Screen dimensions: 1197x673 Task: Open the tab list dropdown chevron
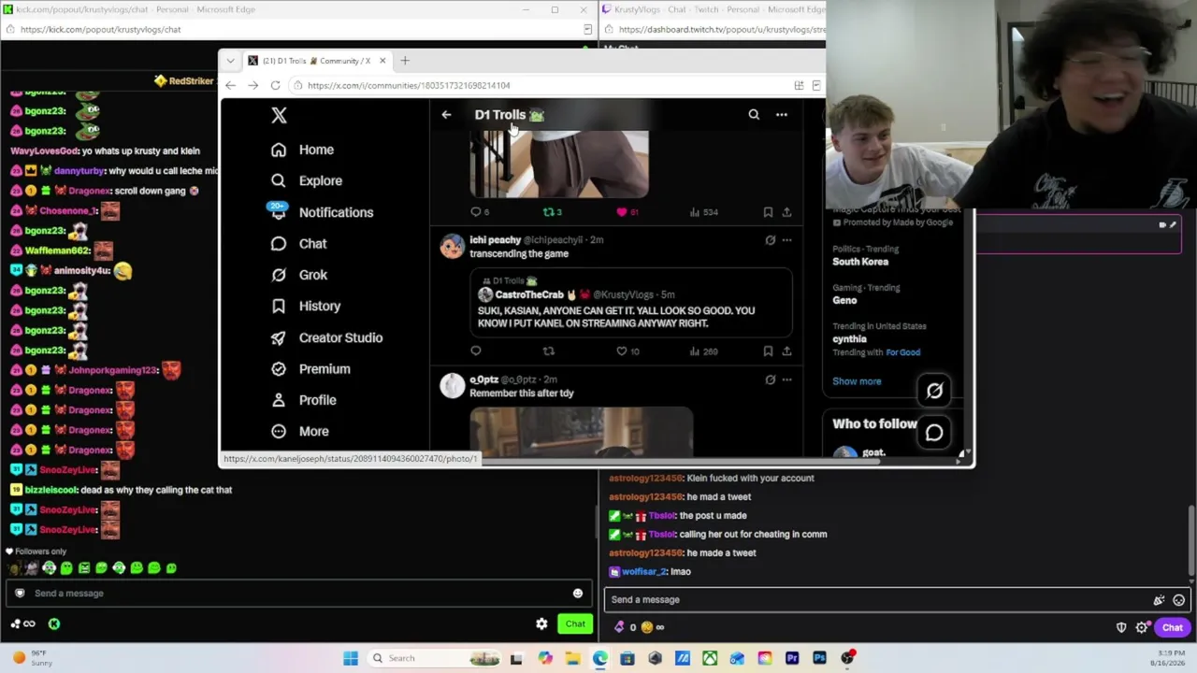pyautogui.click(x=230, y=61)
